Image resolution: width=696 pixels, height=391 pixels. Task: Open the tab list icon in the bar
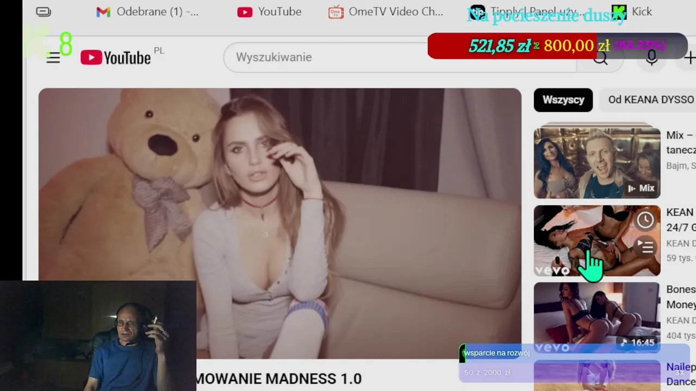(x=43, y=11)
